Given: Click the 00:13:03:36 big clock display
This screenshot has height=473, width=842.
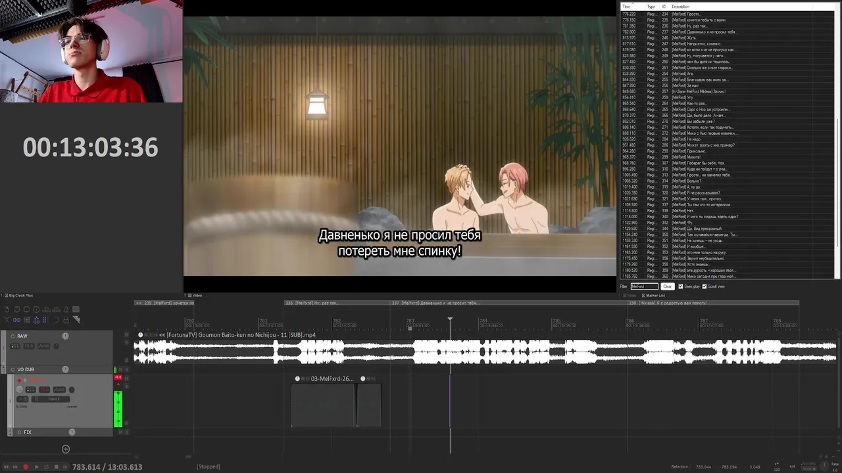Looking at the screenshot, I should (x=91, y=148).
